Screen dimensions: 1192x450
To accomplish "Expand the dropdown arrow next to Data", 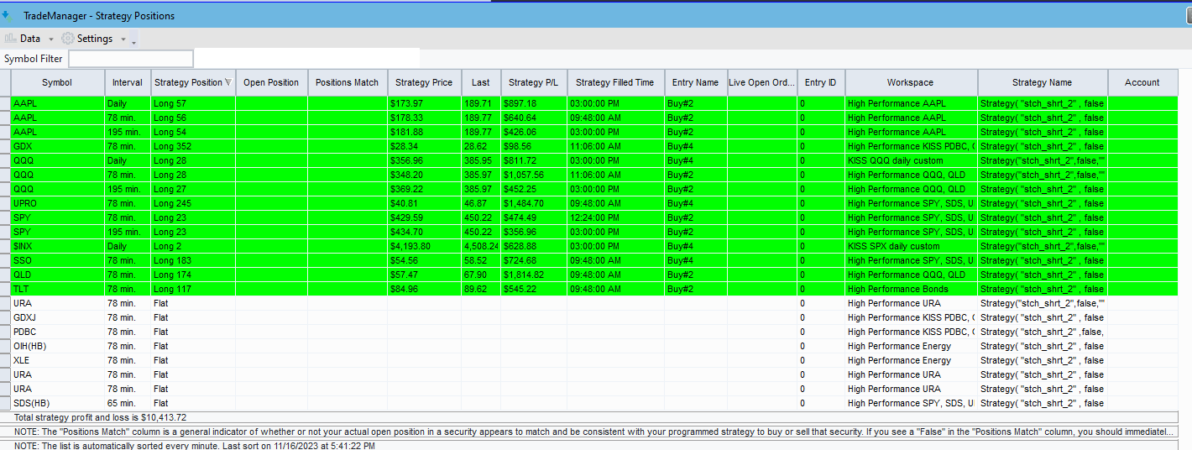I will (x=50, y=39).
